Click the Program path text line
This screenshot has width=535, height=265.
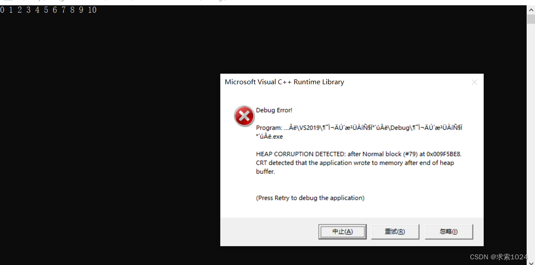pyautogui.click(x=359, y=128)
